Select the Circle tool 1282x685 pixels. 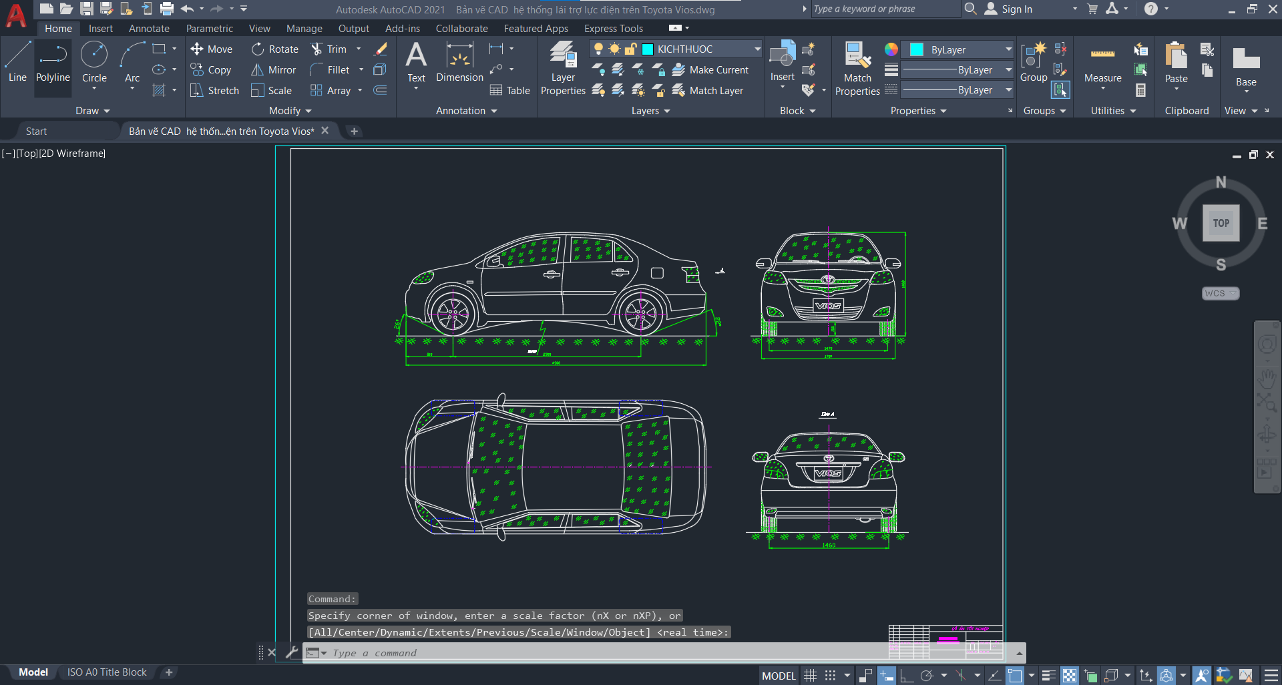94,63
